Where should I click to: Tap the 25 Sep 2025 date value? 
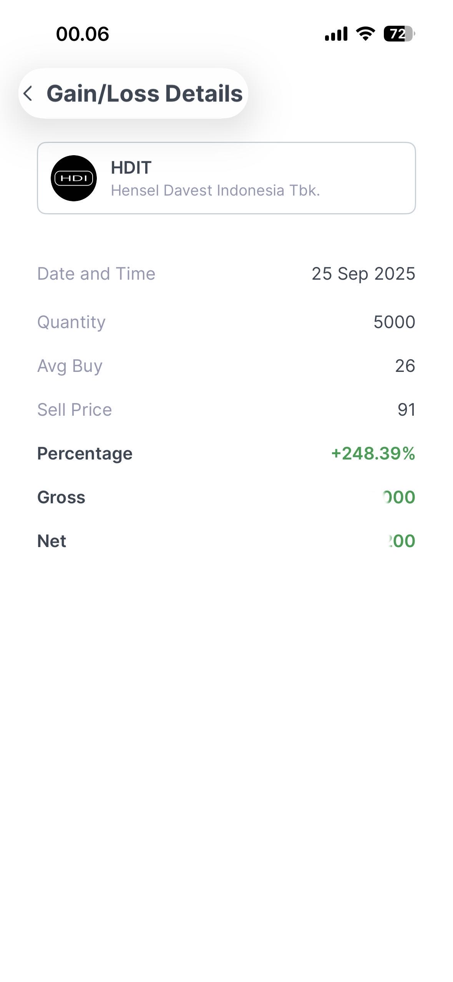[363, 274]
